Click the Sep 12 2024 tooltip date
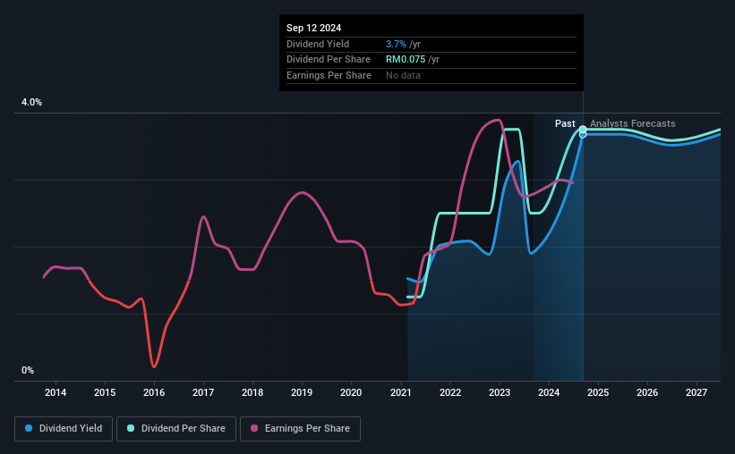 tap(313, 28)
